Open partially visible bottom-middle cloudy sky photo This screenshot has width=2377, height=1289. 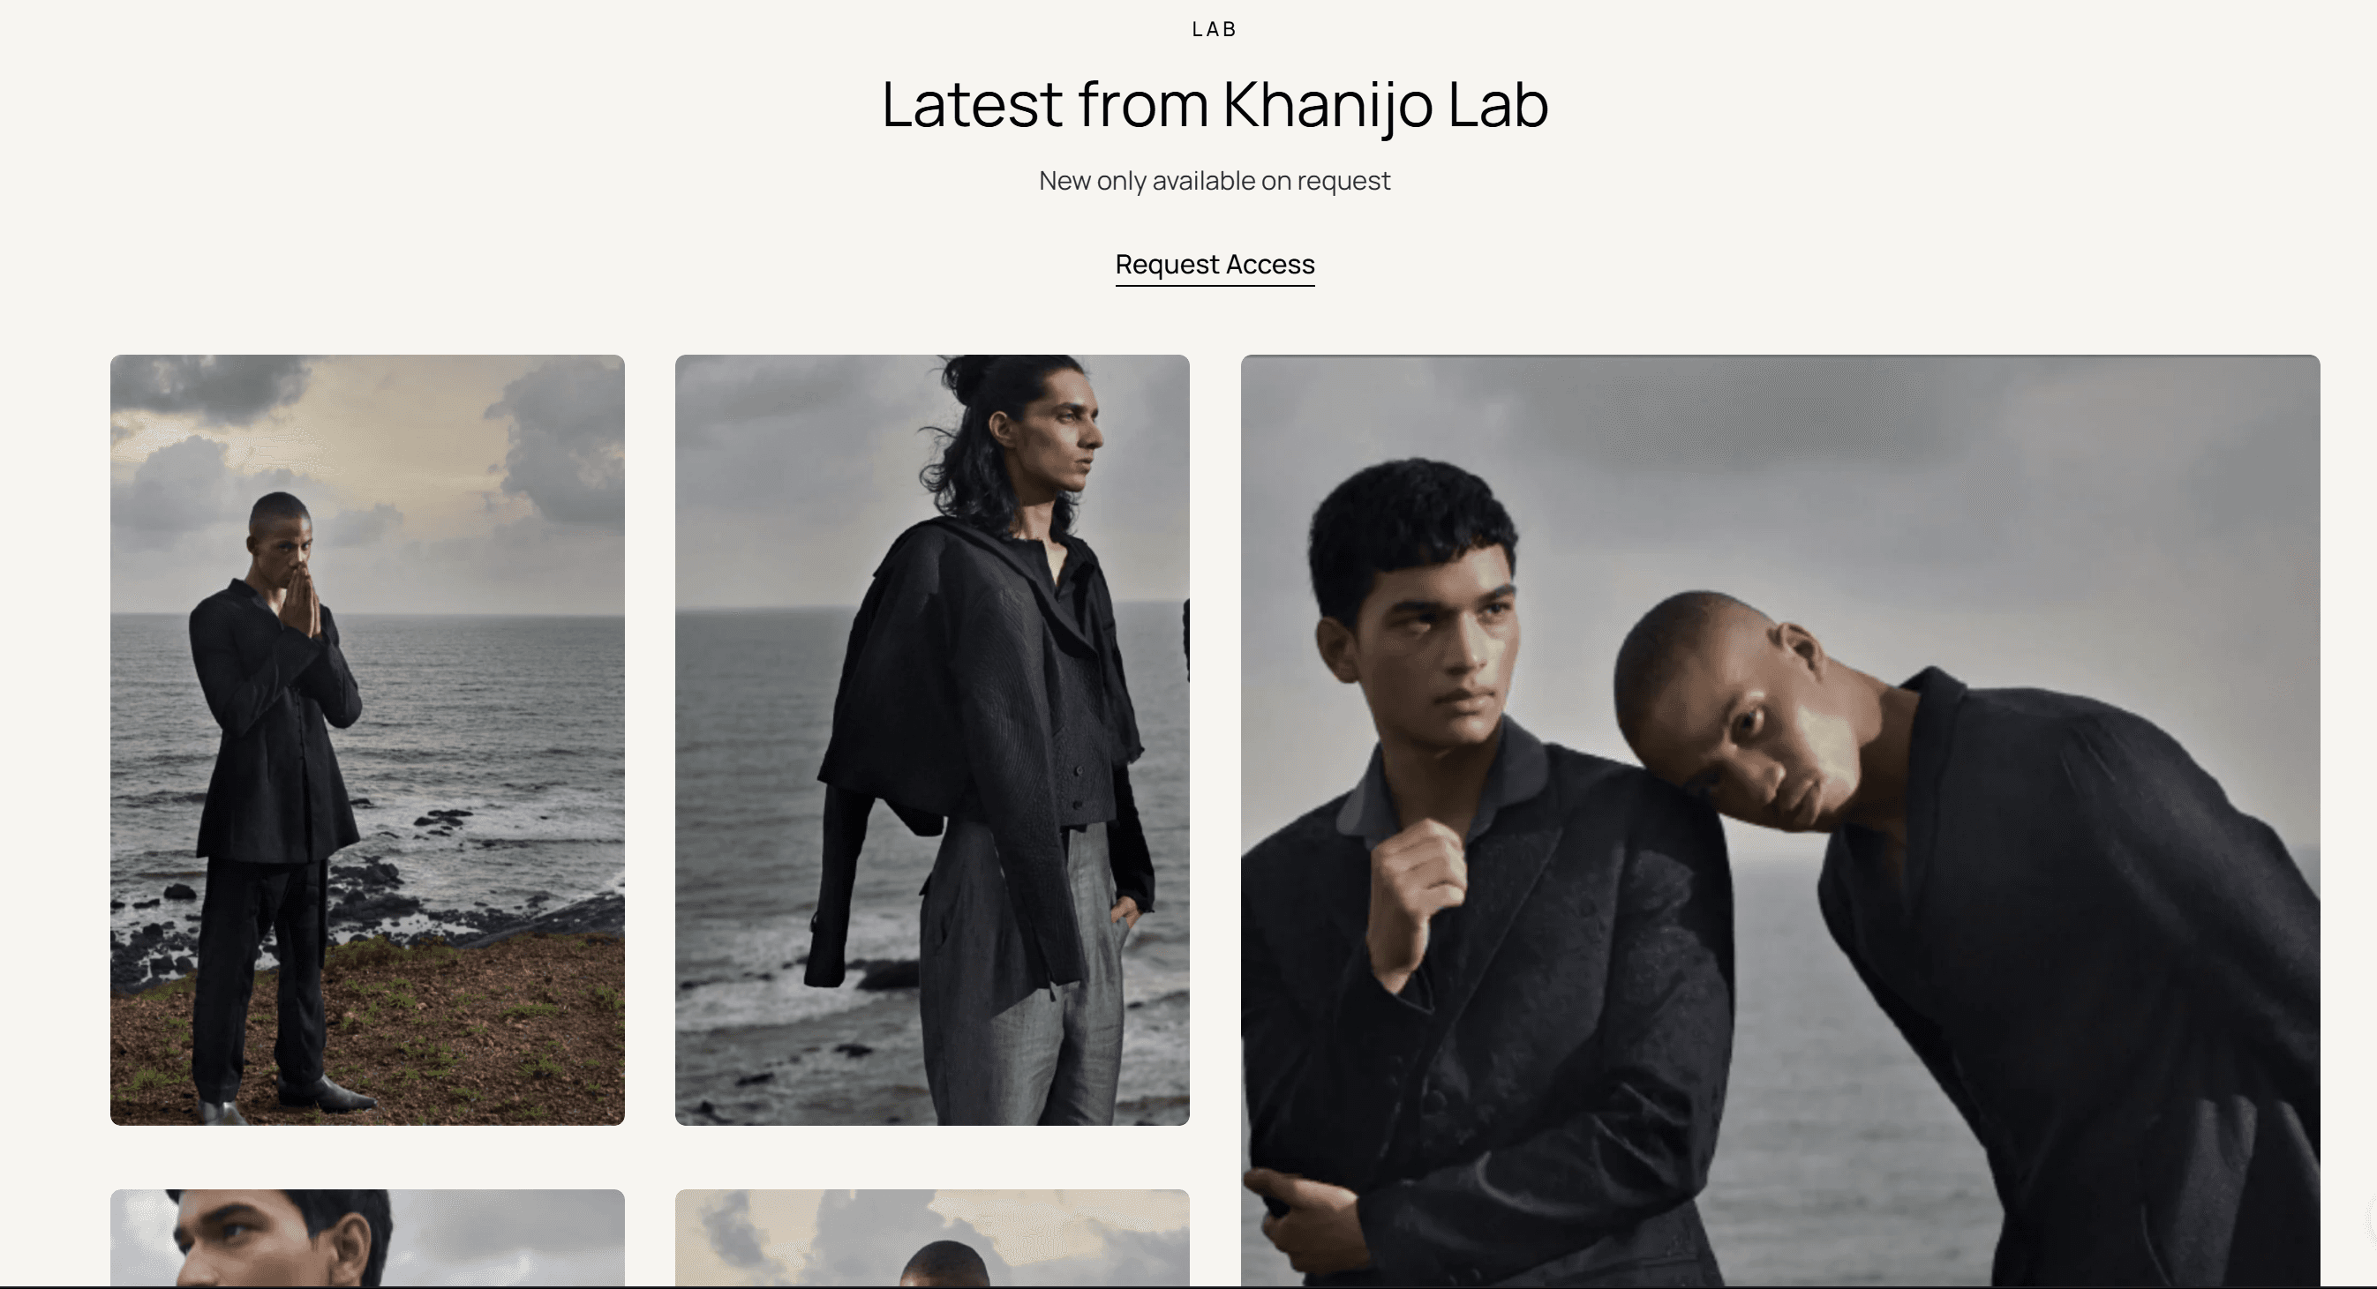[x=932, y=1239]
